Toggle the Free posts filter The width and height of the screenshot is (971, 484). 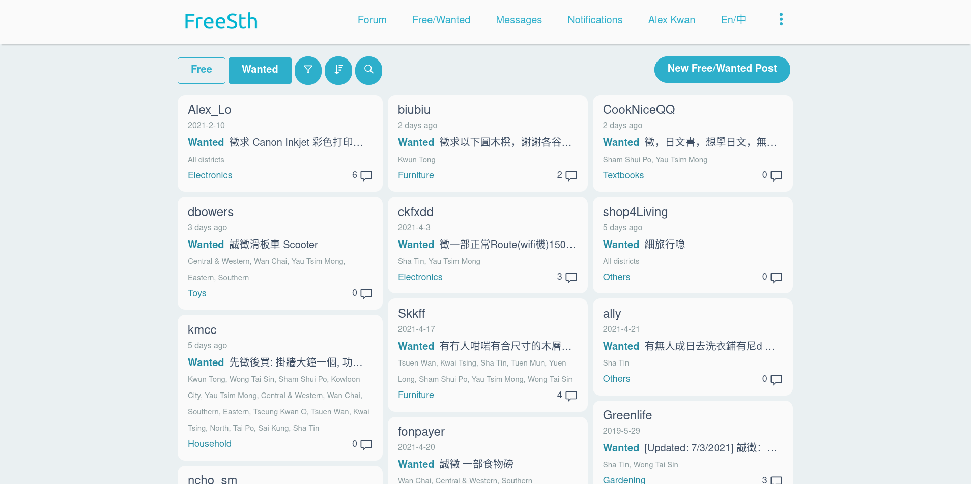coord(202,70)
